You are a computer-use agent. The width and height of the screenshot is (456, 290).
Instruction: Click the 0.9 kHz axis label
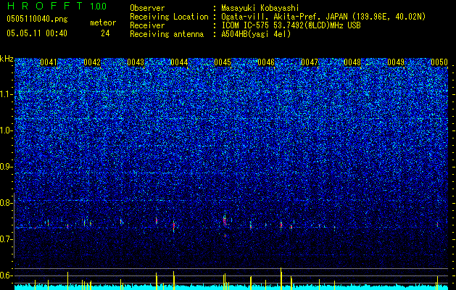6,167
